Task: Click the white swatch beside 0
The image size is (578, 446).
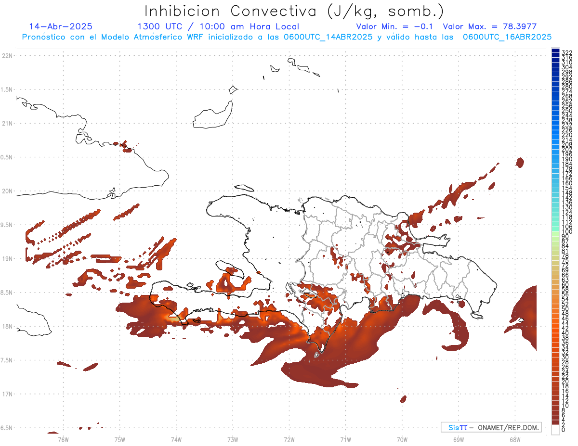Action: click(x=555, y=430)
